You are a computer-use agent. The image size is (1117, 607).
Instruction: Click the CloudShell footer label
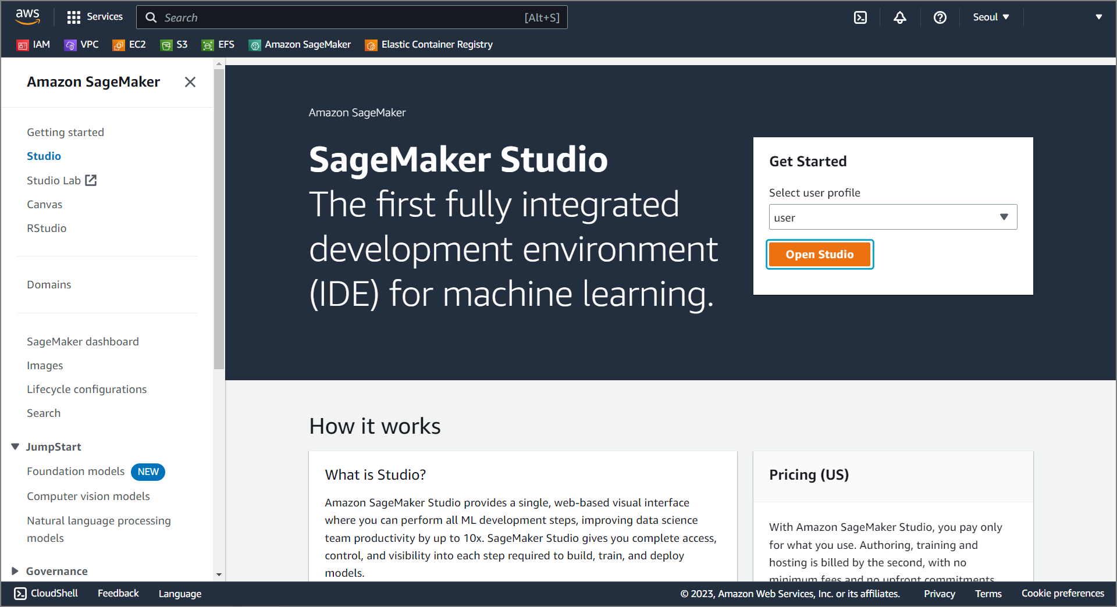click(54, 593)
